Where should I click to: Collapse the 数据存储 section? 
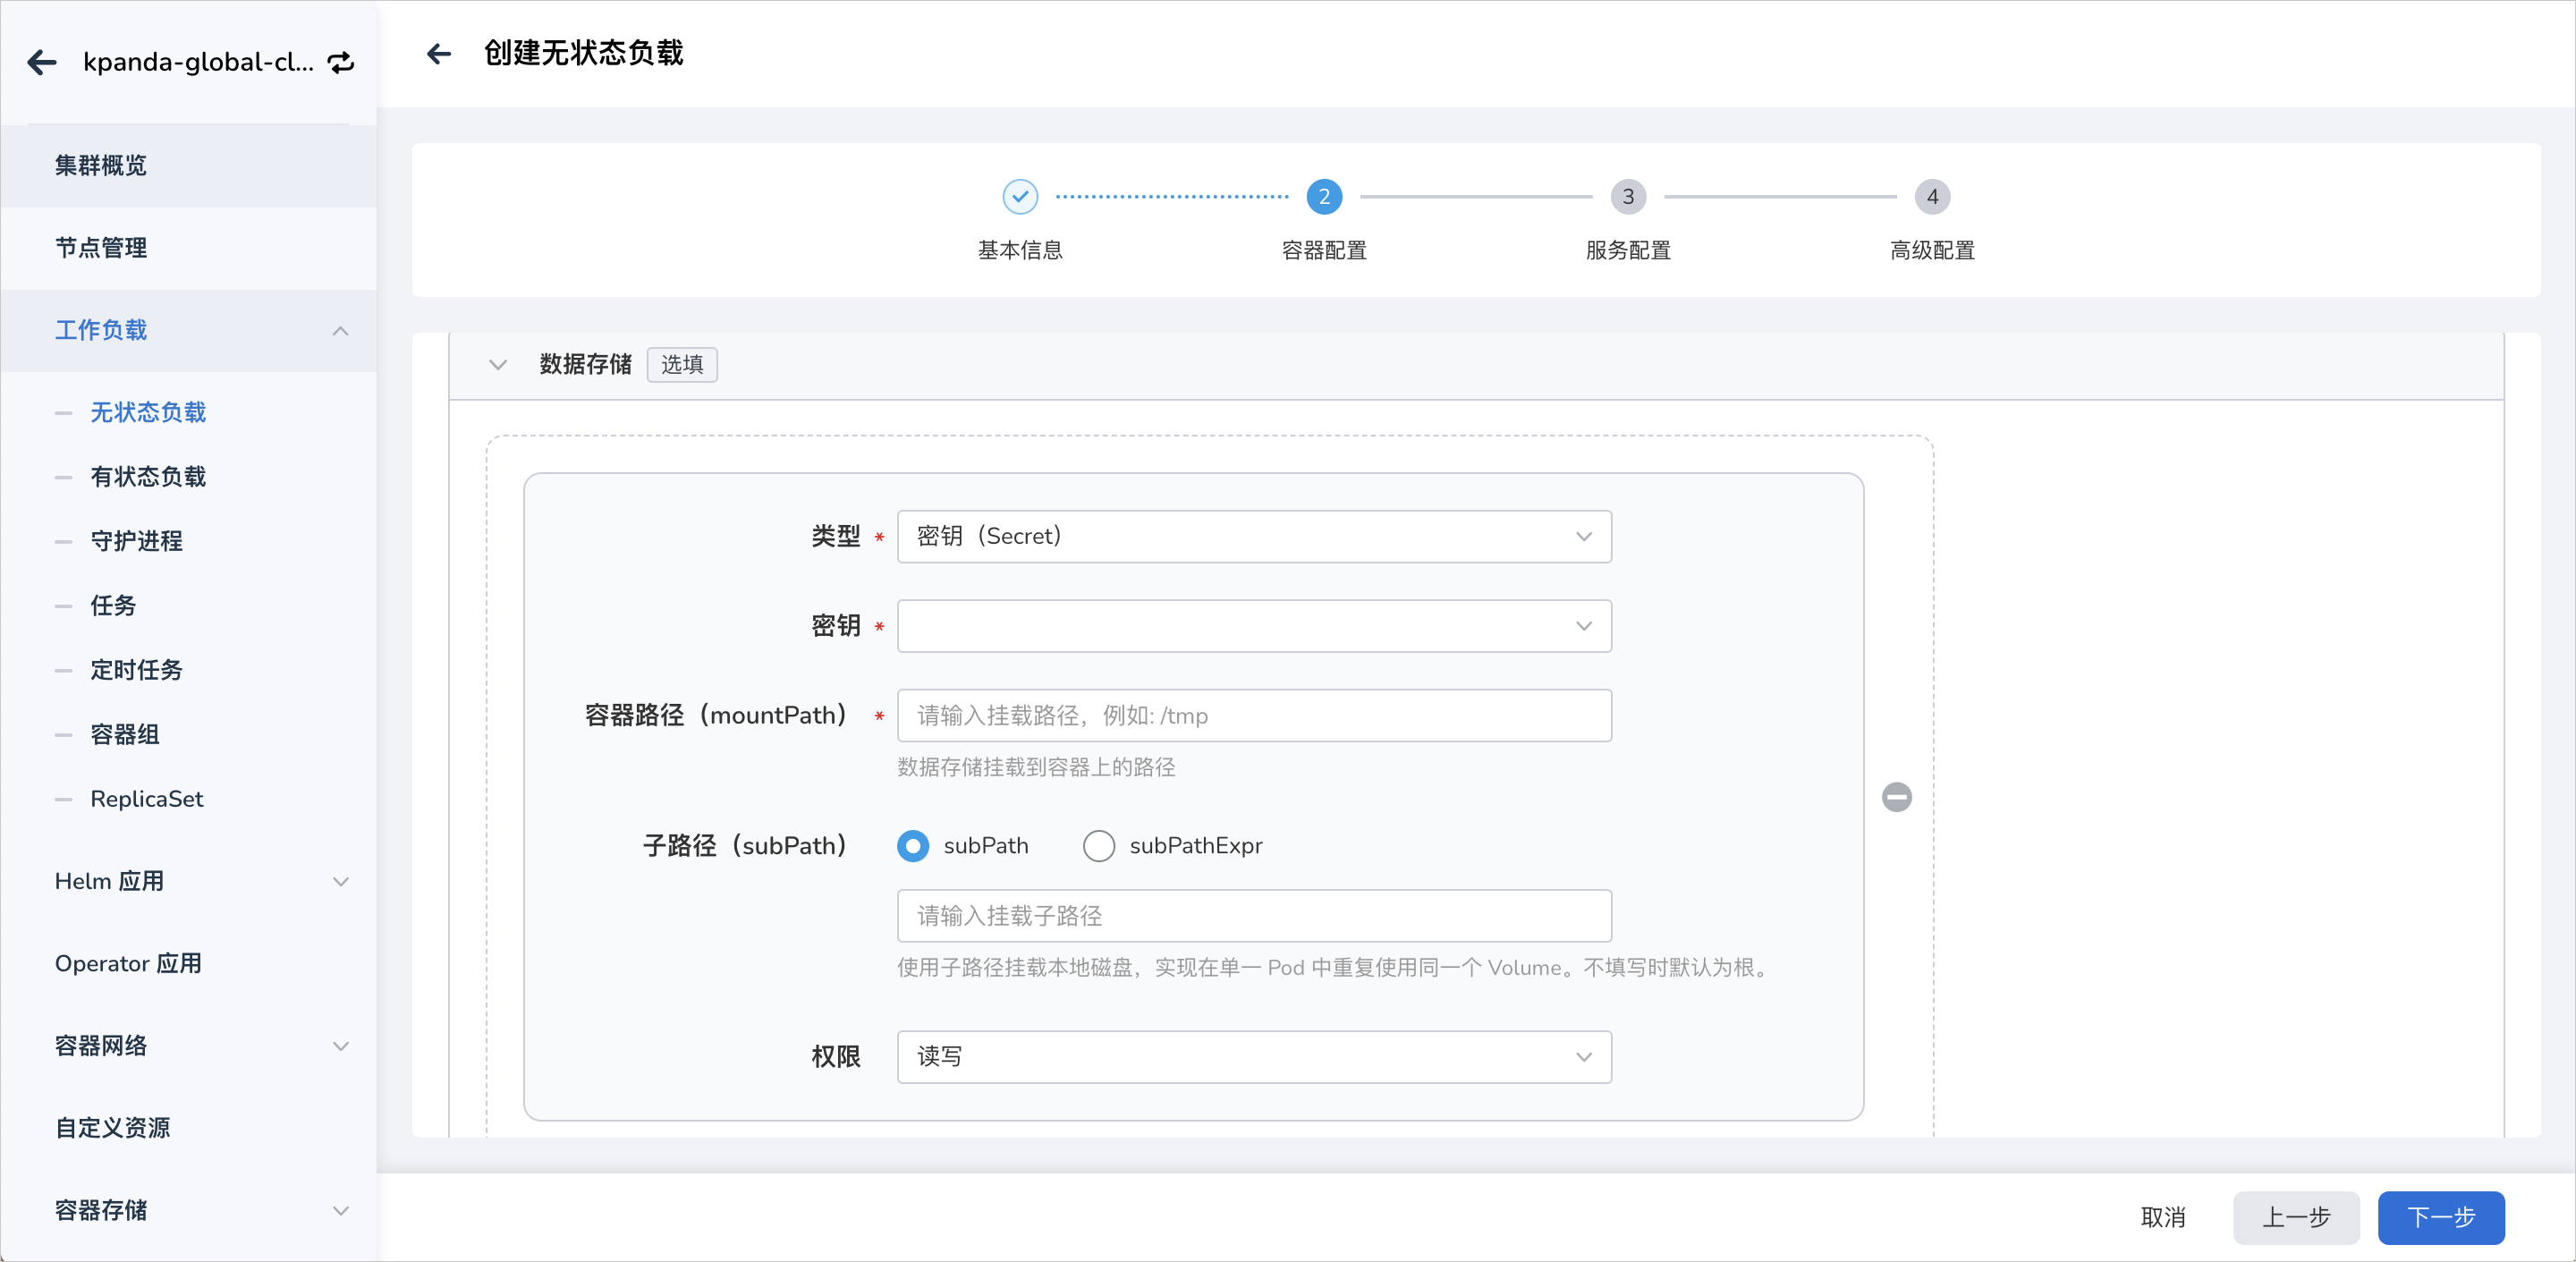click(497, 364)
